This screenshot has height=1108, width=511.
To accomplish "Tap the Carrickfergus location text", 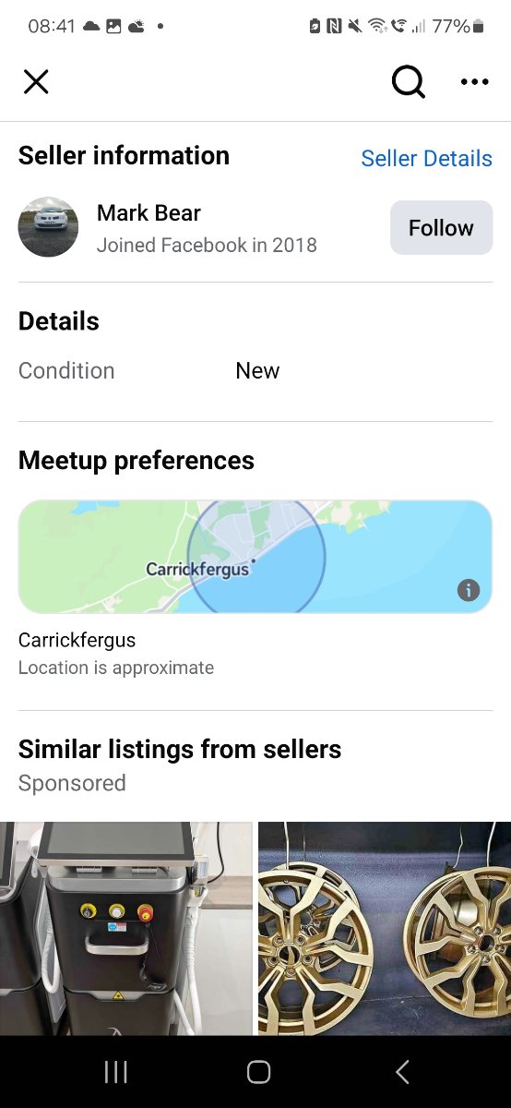I will [x=77, y=640].
